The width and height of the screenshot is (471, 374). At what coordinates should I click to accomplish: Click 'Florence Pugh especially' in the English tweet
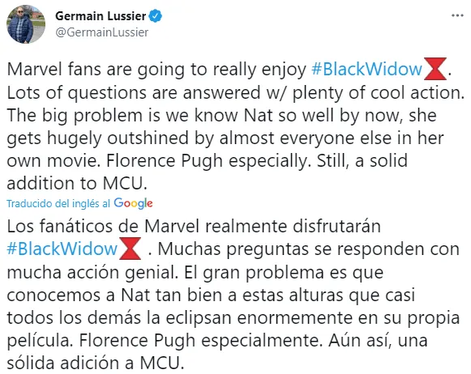(x=208, y=161)
